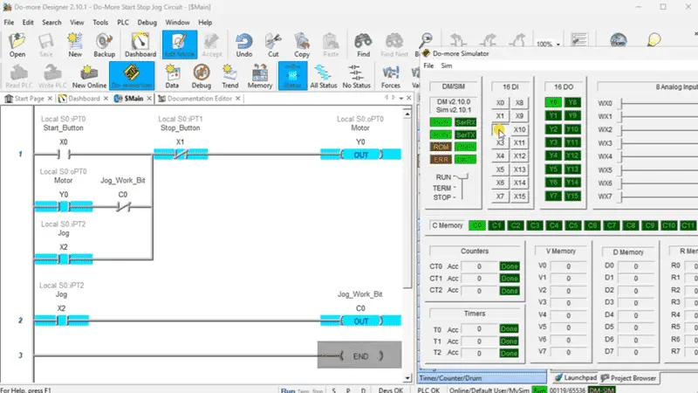Open the Sim menu in simulator
This screenshot has width=698, height=393.
tap(447, 65)
